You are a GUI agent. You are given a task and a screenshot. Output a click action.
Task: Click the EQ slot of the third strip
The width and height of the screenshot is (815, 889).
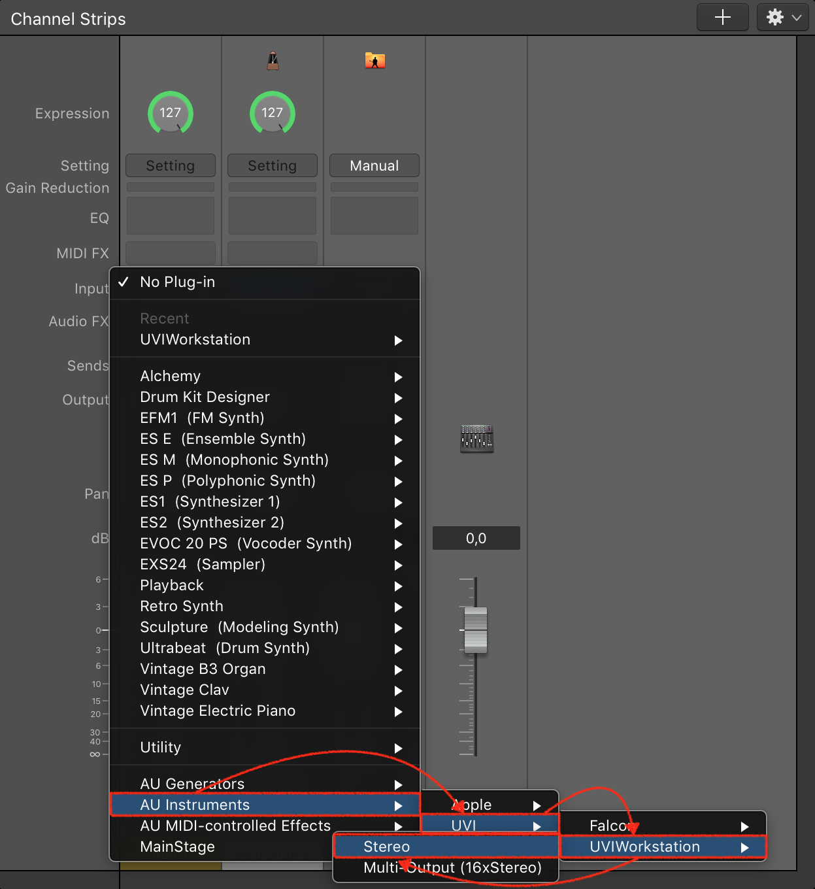(x=374, y=216)
